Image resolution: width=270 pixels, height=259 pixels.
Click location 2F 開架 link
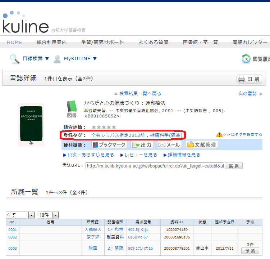tap(115, 248)
